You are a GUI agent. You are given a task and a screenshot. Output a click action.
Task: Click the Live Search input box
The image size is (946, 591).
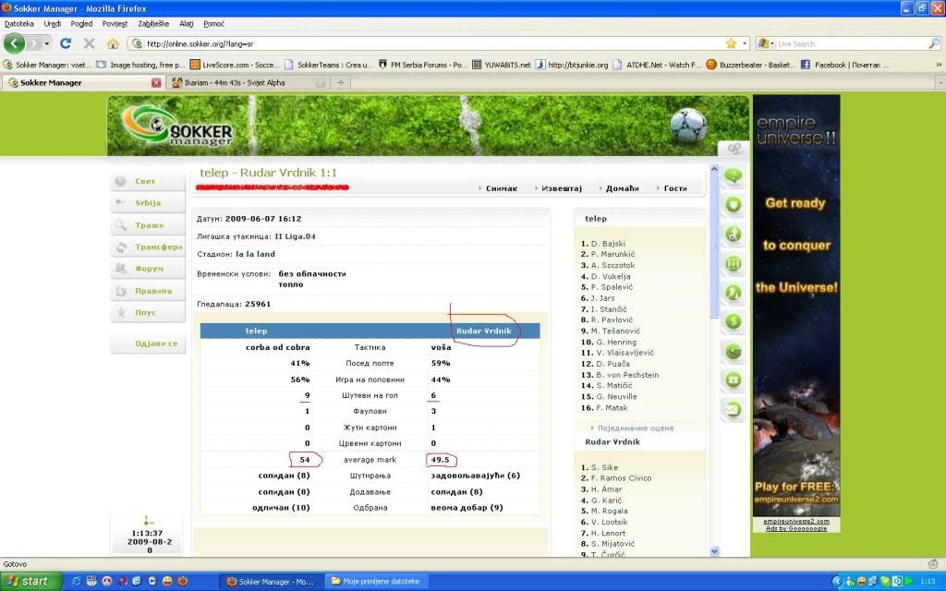point(851,43)
